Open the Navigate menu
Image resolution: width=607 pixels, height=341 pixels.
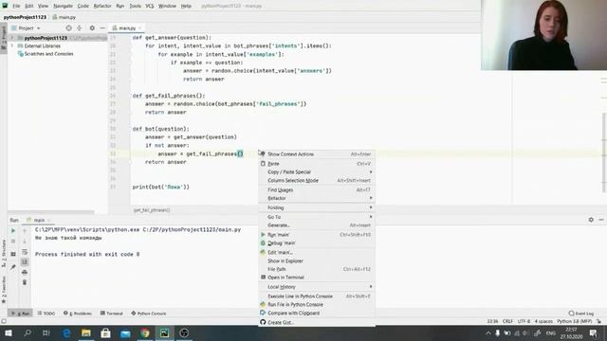point(64,6)
